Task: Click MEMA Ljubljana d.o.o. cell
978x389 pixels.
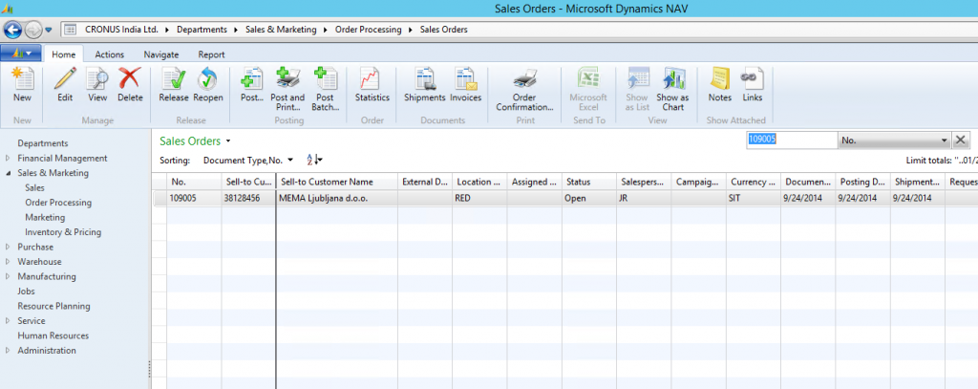Action: pyautogui.click(x=337, y=198)
